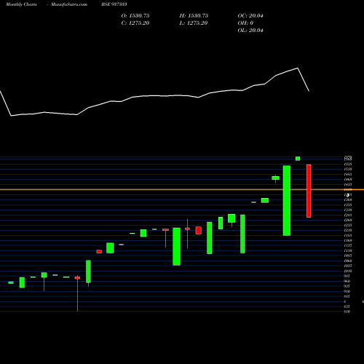Screen dimensions: 364x364
Task: Click the '1510' price axis label
Action: 348,169
